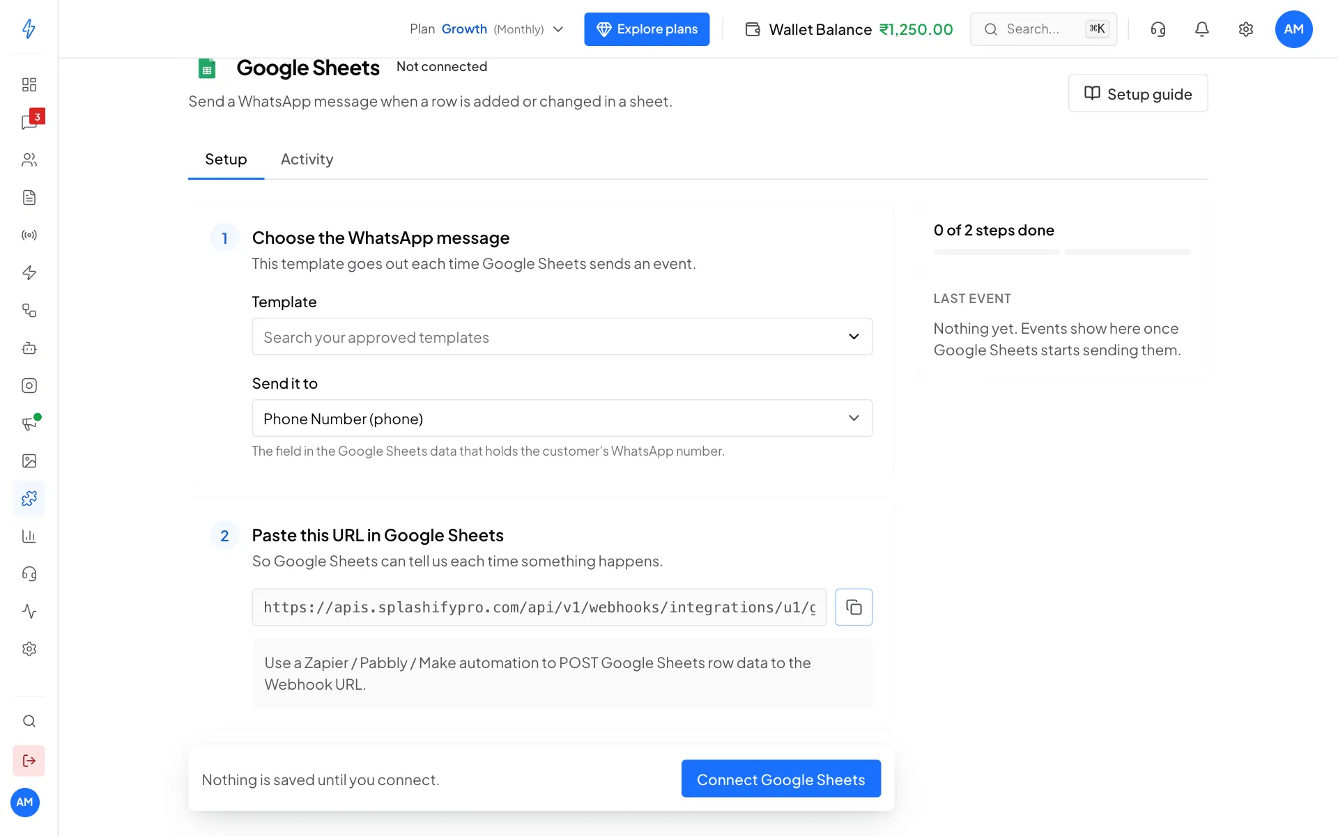Screen dimensions: 1338x836
Task: Expand the Plan Growth dropdown
Action: 486,29
